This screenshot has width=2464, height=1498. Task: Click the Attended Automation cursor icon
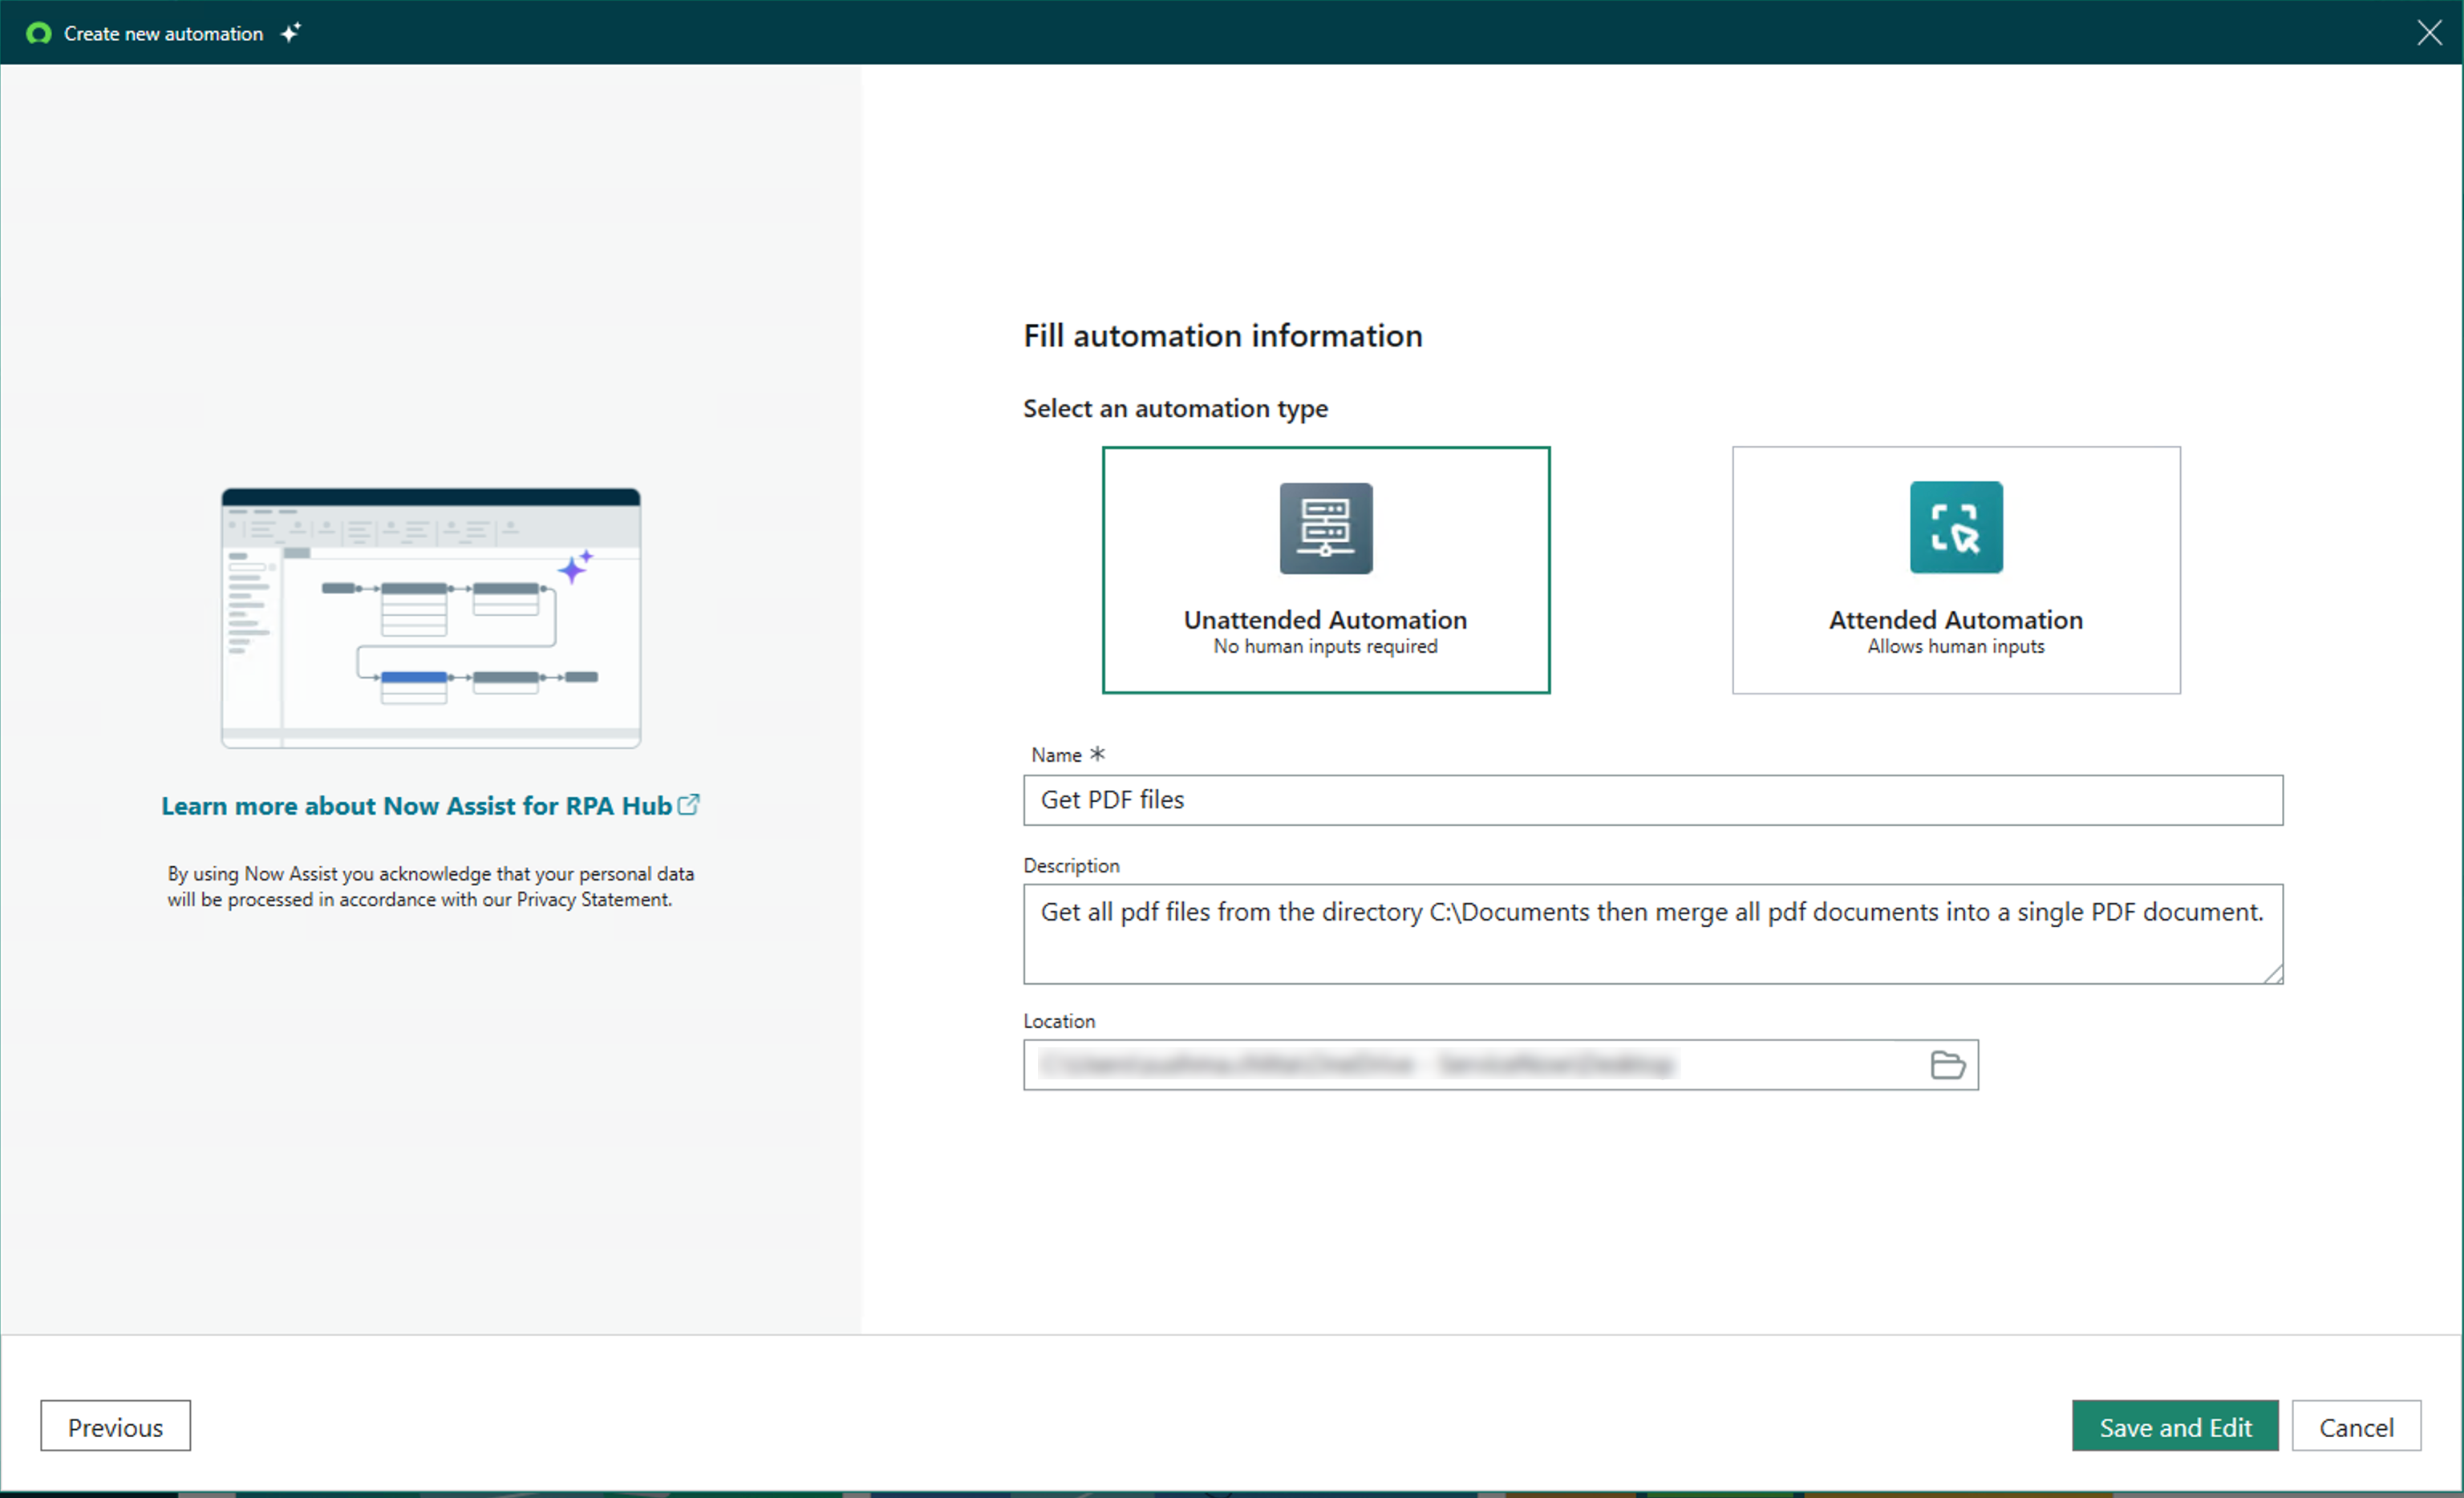tap(1956, 527)
